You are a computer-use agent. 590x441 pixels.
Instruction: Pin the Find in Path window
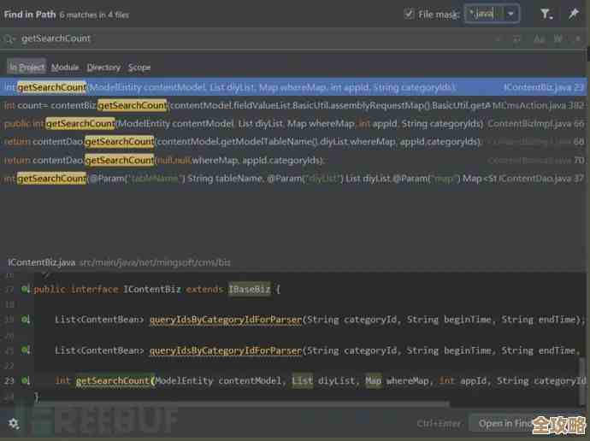(573, 14)
